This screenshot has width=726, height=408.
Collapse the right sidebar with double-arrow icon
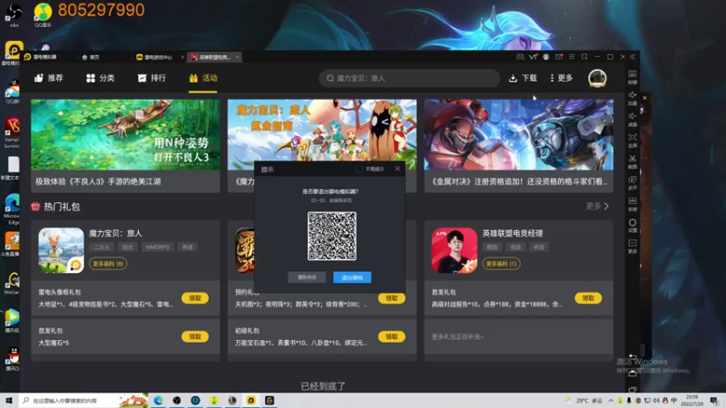point(633,57)
